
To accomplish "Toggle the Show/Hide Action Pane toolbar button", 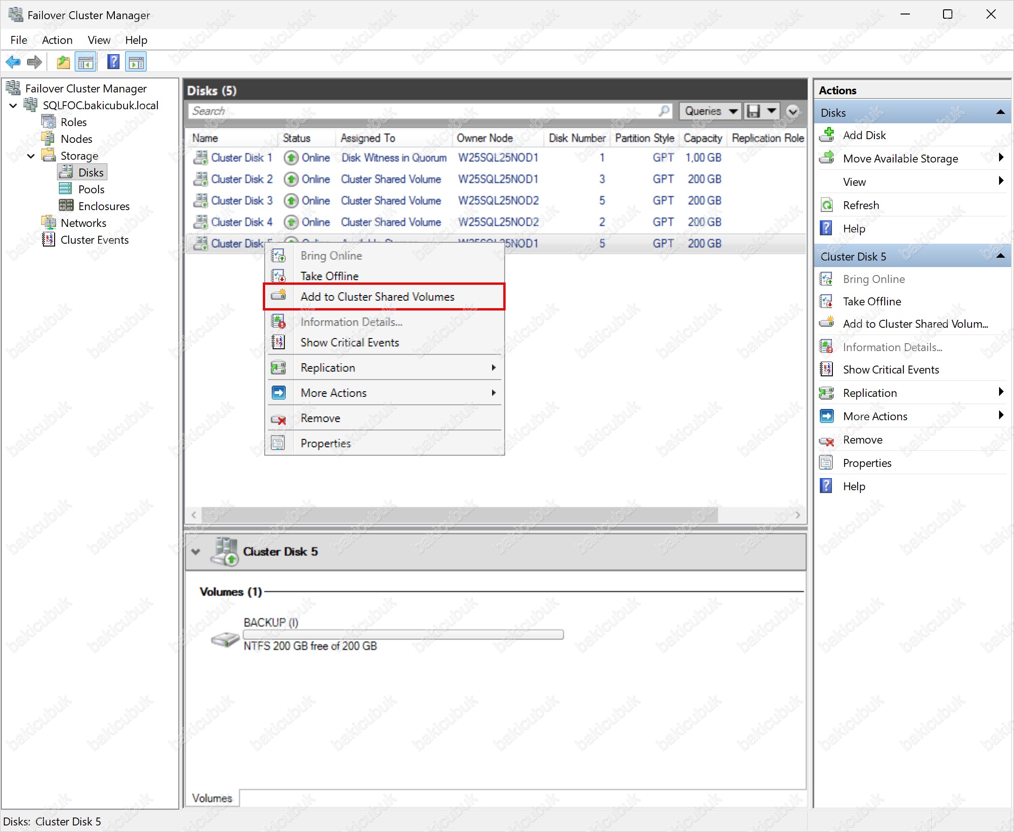I will [x=136, y=62].
